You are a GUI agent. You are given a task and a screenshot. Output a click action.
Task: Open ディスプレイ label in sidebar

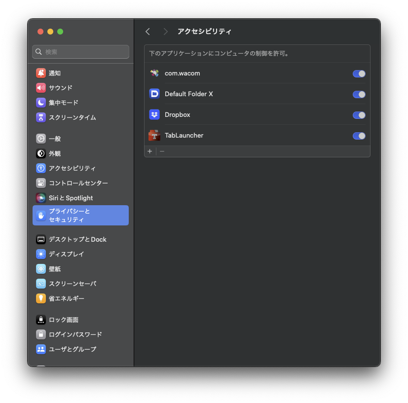point(66,254)
